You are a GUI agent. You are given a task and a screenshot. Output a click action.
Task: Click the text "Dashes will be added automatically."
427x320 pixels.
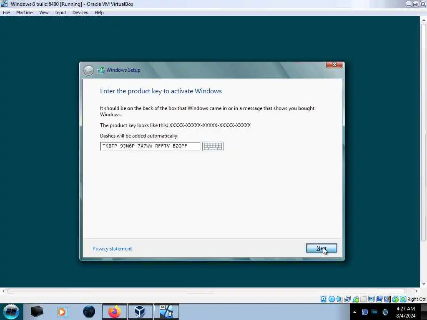pos(139,136)
